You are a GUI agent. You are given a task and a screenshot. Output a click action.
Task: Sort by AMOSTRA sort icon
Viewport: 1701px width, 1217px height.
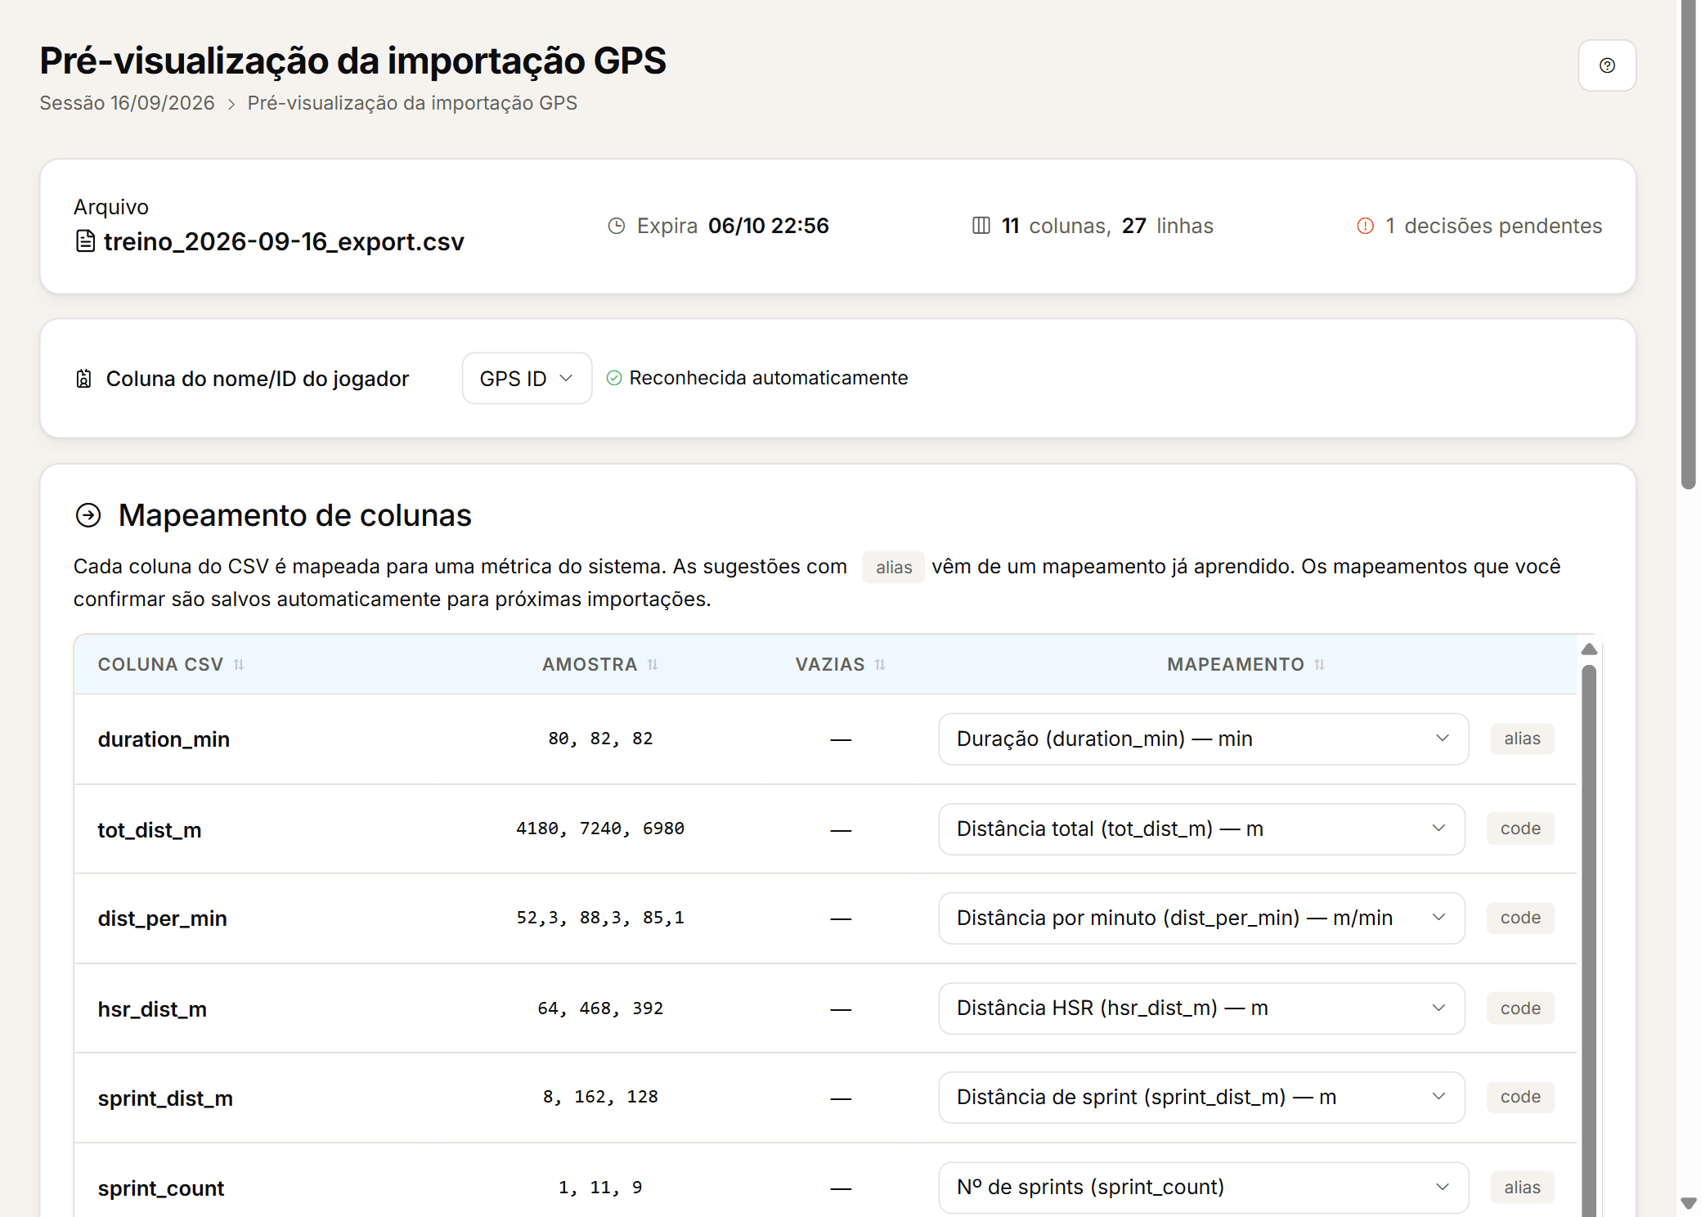[653, 665]
